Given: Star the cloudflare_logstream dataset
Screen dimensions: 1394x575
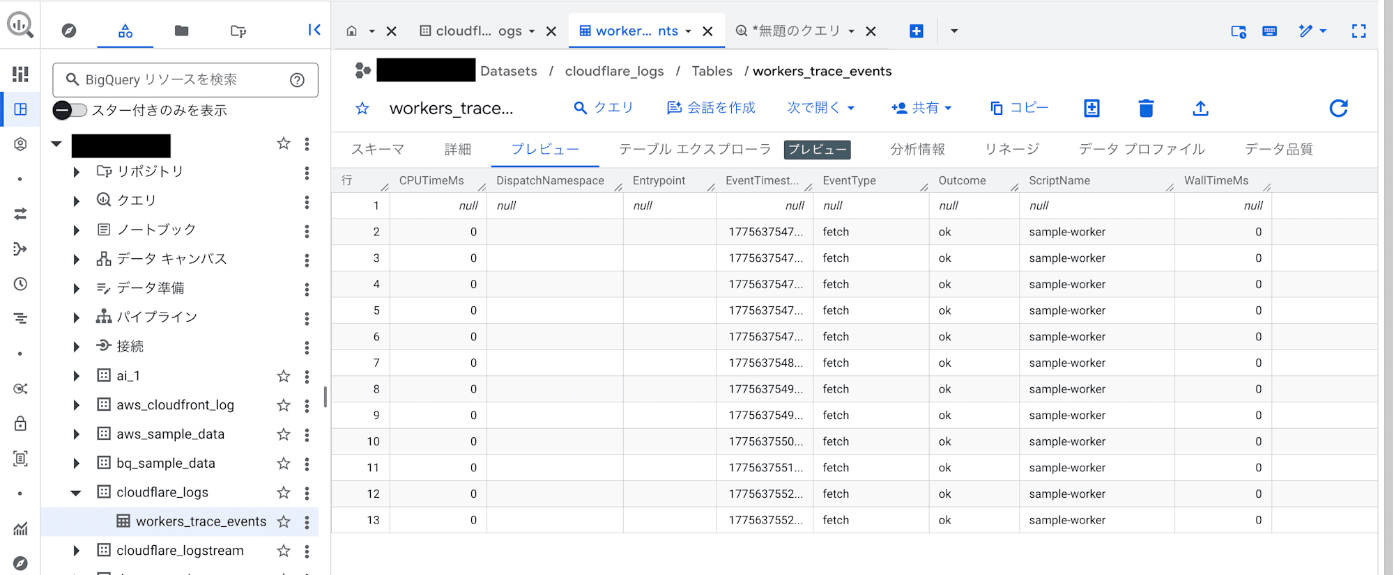Looking at the screenshot, I should [x=284, y=551].
